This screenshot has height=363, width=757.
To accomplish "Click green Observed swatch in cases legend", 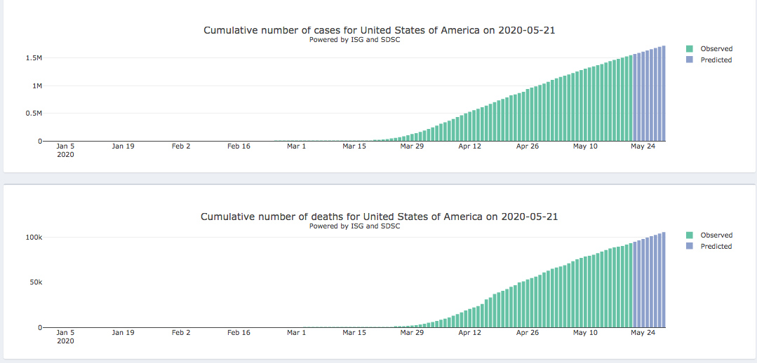I will pos(690,49).
